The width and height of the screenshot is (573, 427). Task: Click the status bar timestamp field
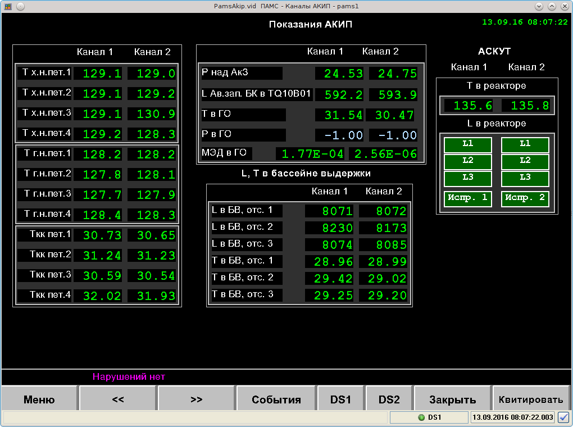pyautogui.click(x=512, y=417)
